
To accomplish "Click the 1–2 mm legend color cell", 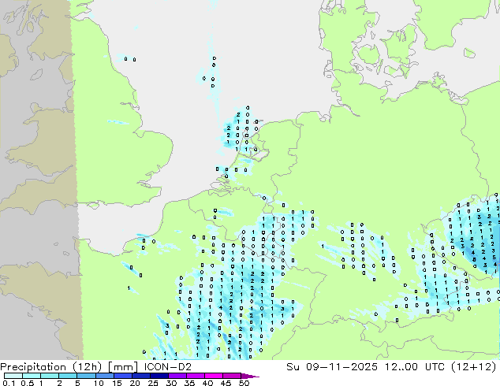I will [x=50, y=376].
